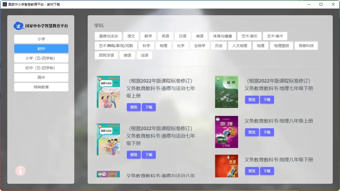
Task: Open the 信息科技 subject
Action: [x=306, y=46]
